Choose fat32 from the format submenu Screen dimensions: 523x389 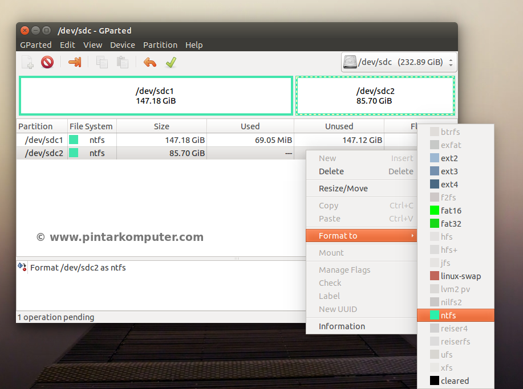click(x=451, y=224)
